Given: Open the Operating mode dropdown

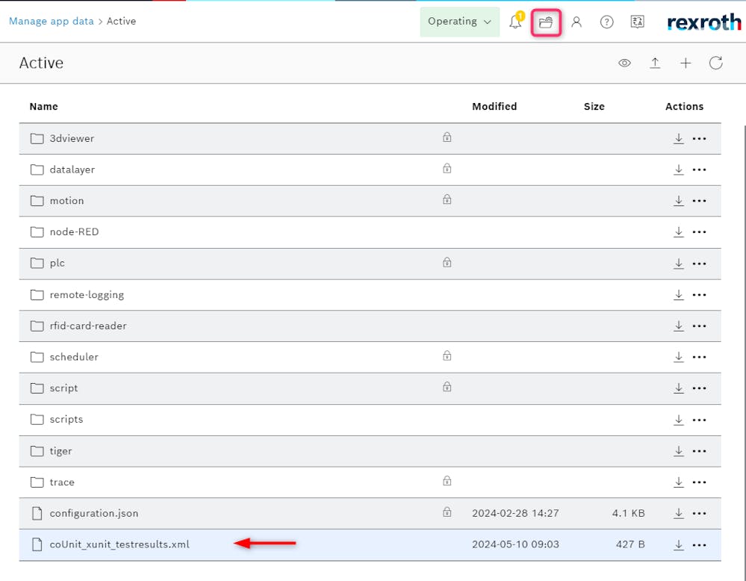Looking at the screenshot, I should (x=459, y=22).
